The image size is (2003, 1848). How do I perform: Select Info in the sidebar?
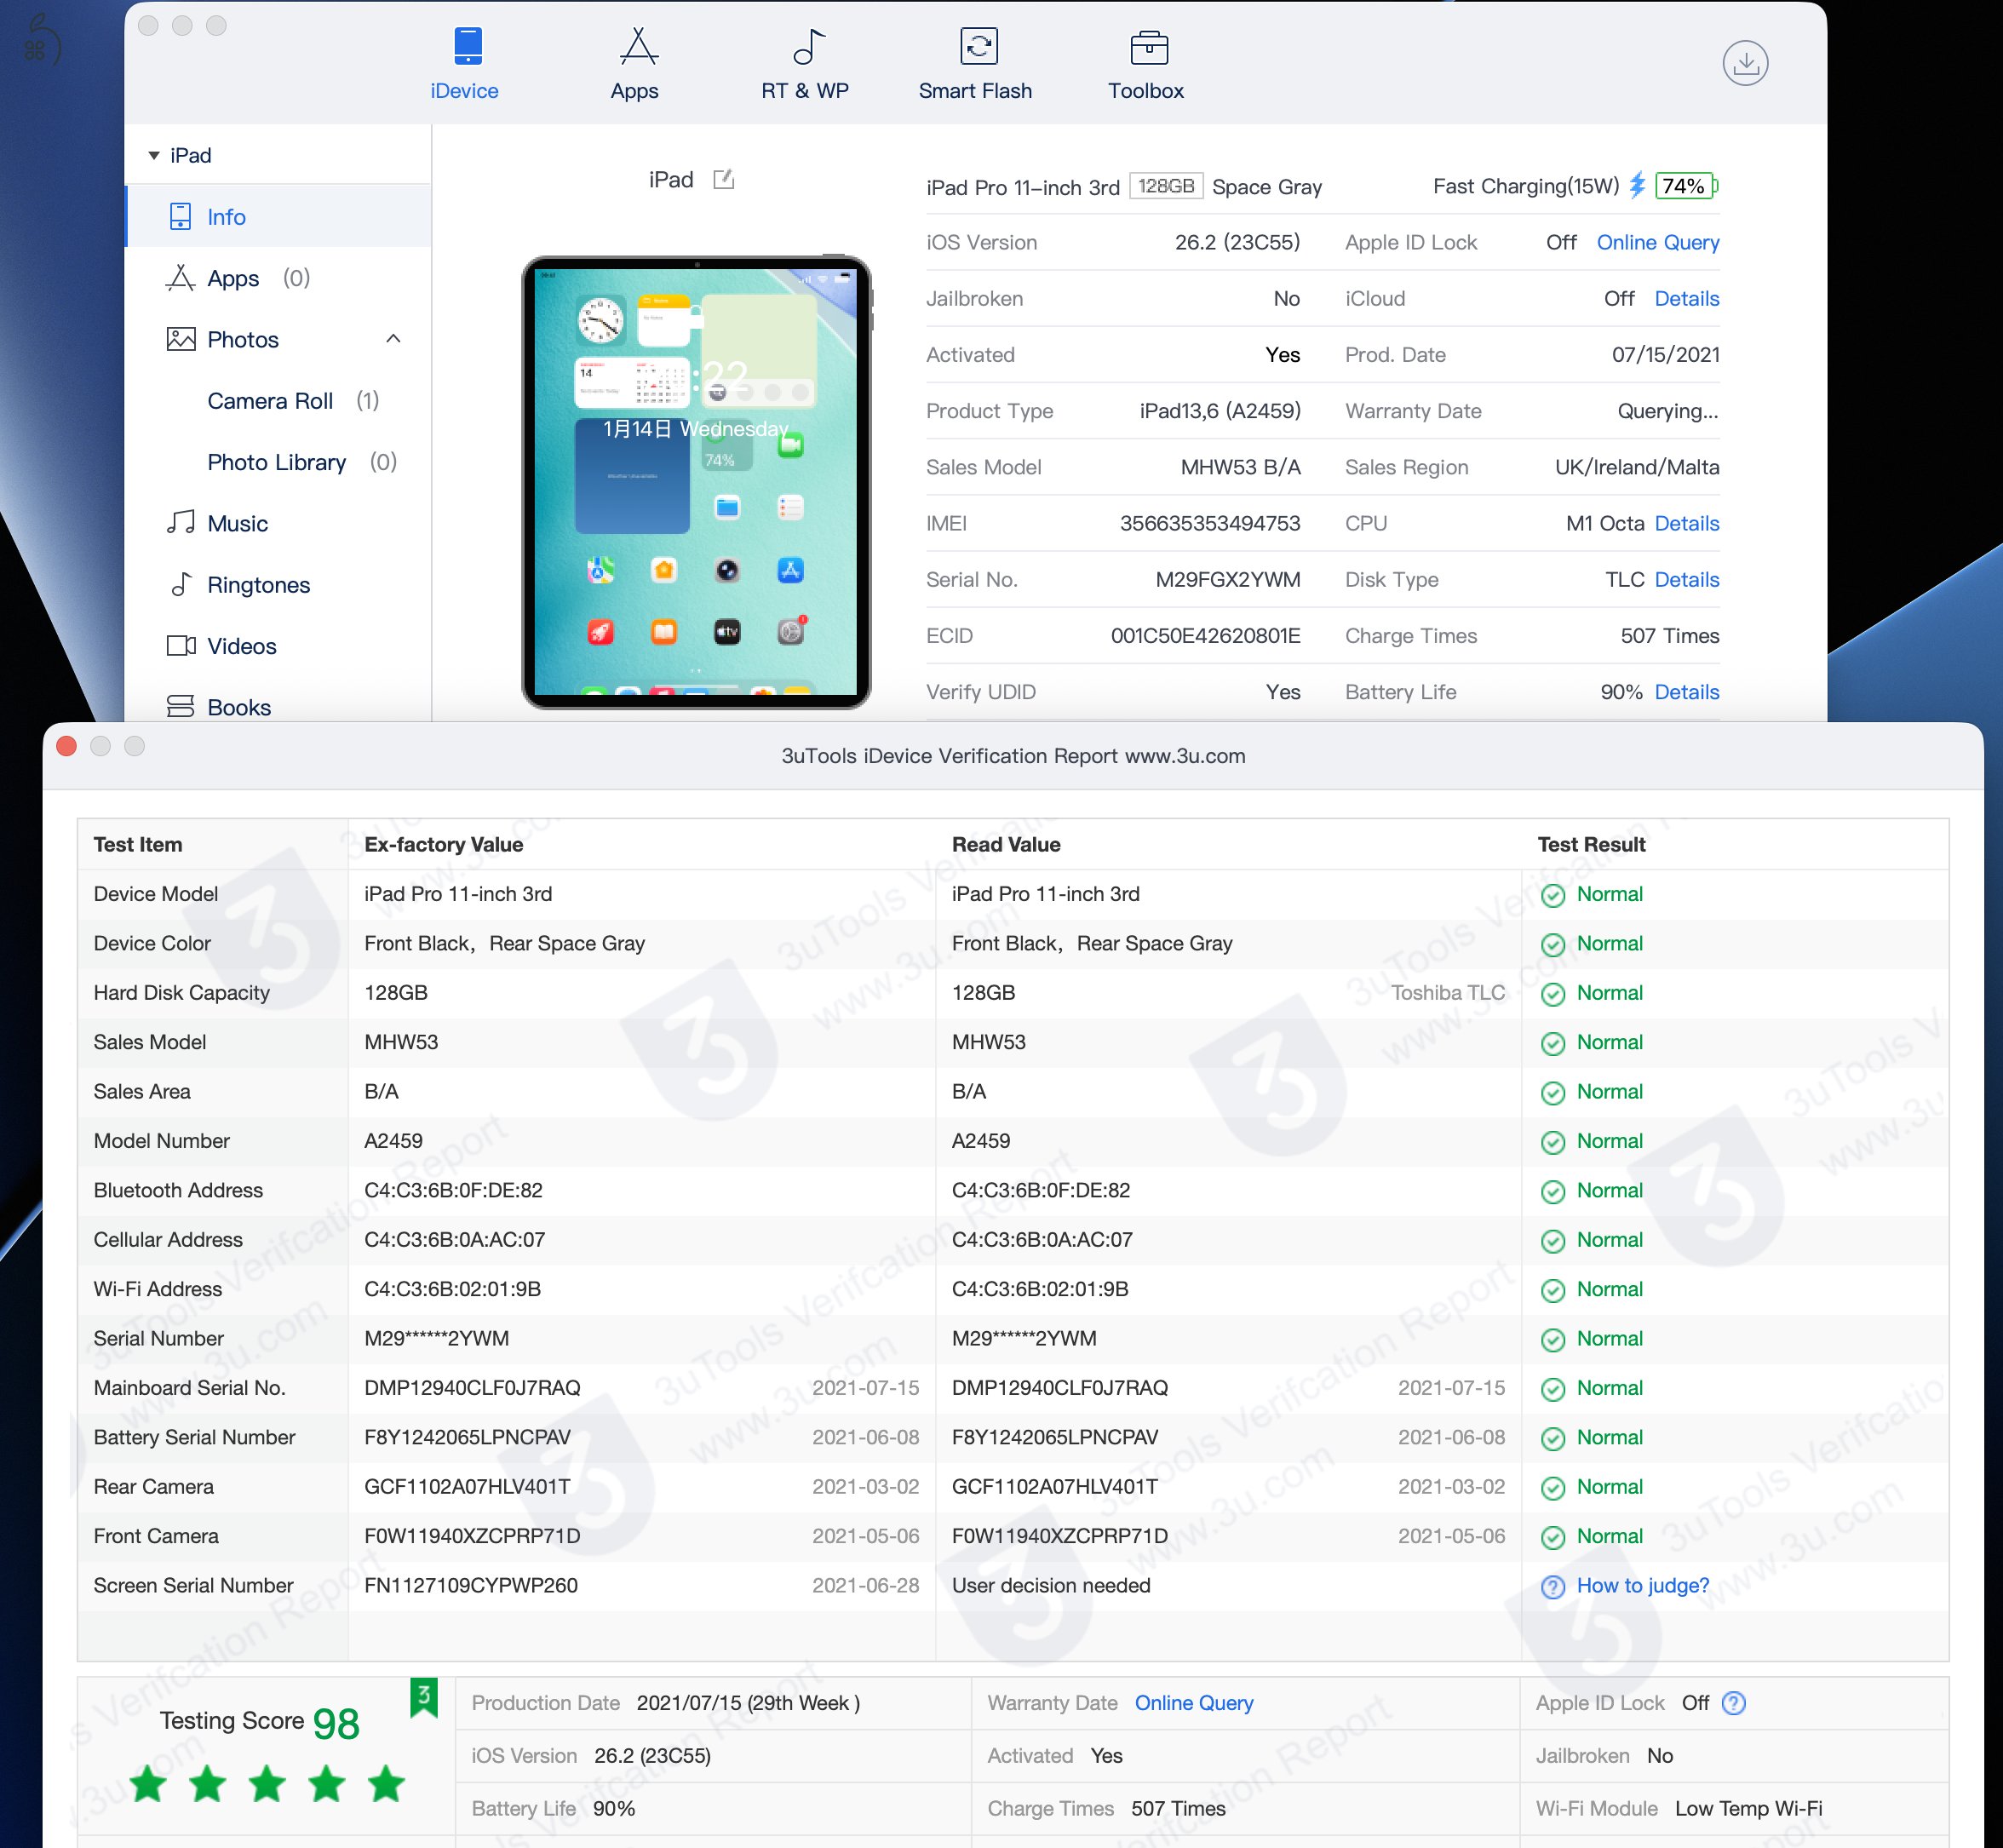click(x=226, y=216)
